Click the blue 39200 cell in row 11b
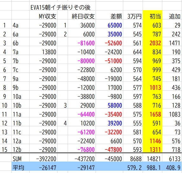Image resolution: width=182 pixels, height=173 pixels. (109, 123)
